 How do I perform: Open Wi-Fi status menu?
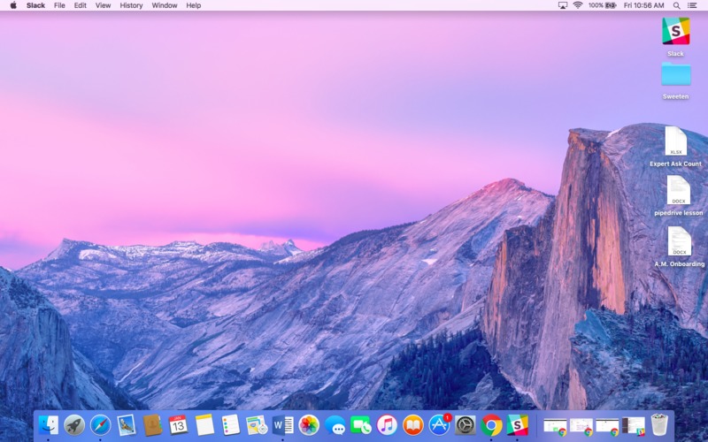point(578,5)
